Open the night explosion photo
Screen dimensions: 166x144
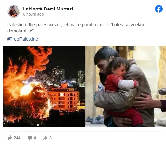tap(44, 86)
